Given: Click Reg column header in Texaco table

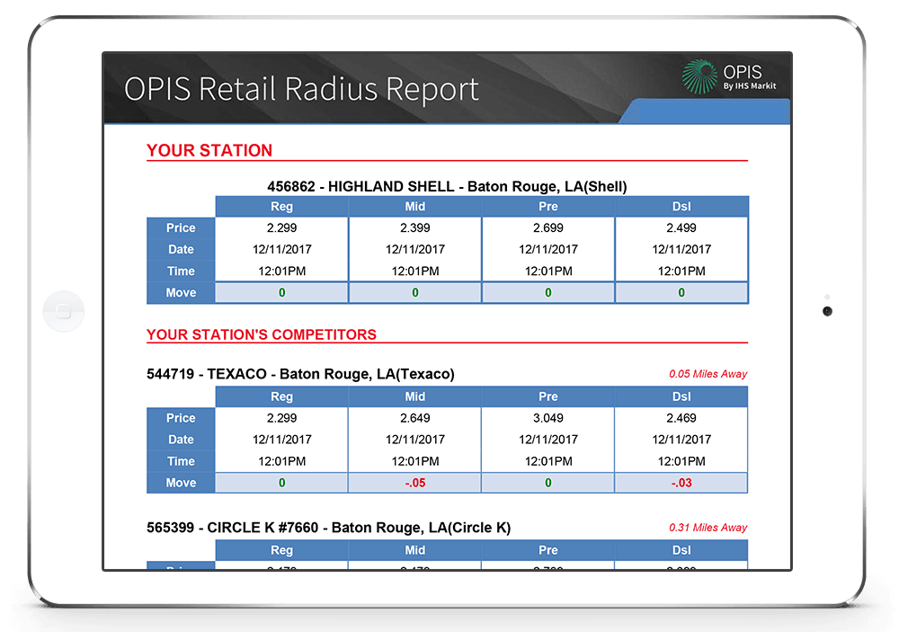Looking at the screenshot, I should tap(281, 396).
